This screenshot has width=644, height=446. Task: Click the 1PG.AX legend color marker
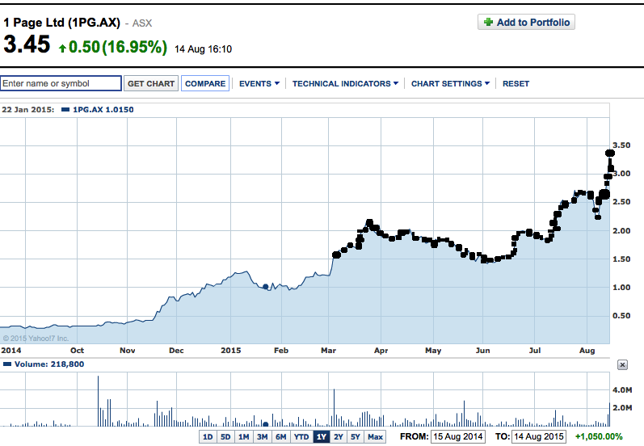tap(65, 110)
